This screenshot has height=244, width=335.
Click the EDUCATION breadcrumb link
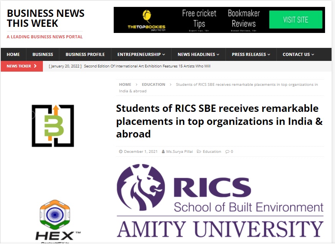154,84
